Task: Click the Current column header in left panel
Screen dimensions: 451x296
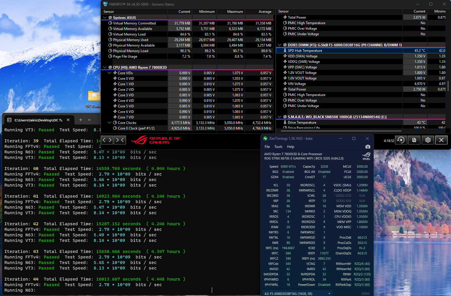Action: tap(180, 12)
